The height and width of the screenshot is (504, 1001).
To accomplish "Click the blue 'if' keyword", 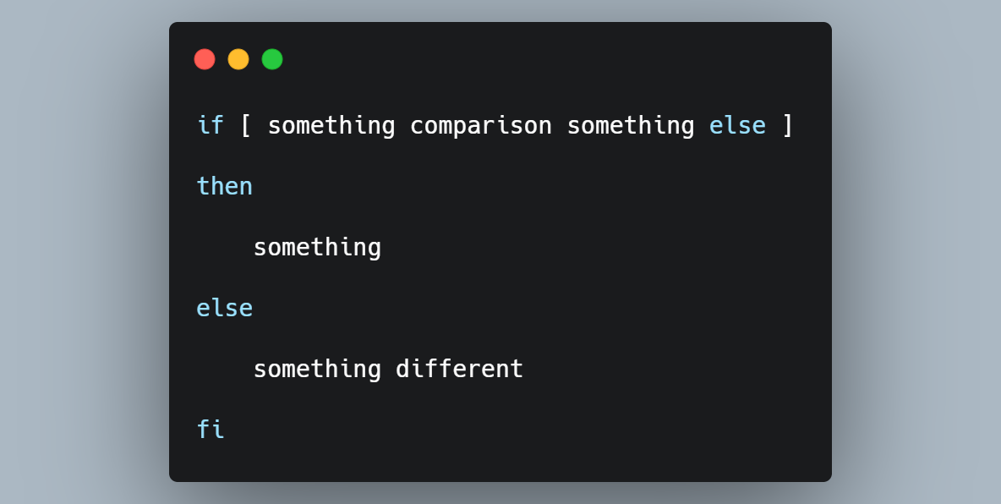I will coord(211,125).
